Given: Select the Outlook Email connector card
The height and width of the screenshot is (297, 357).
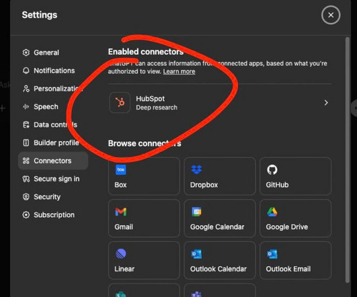Looking at the screenshot, I should [x=295, y=260].
